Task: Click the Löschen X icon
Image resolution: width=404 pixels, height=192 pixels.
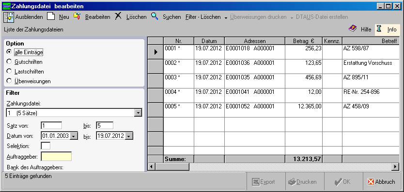Action: pos(118,16)
